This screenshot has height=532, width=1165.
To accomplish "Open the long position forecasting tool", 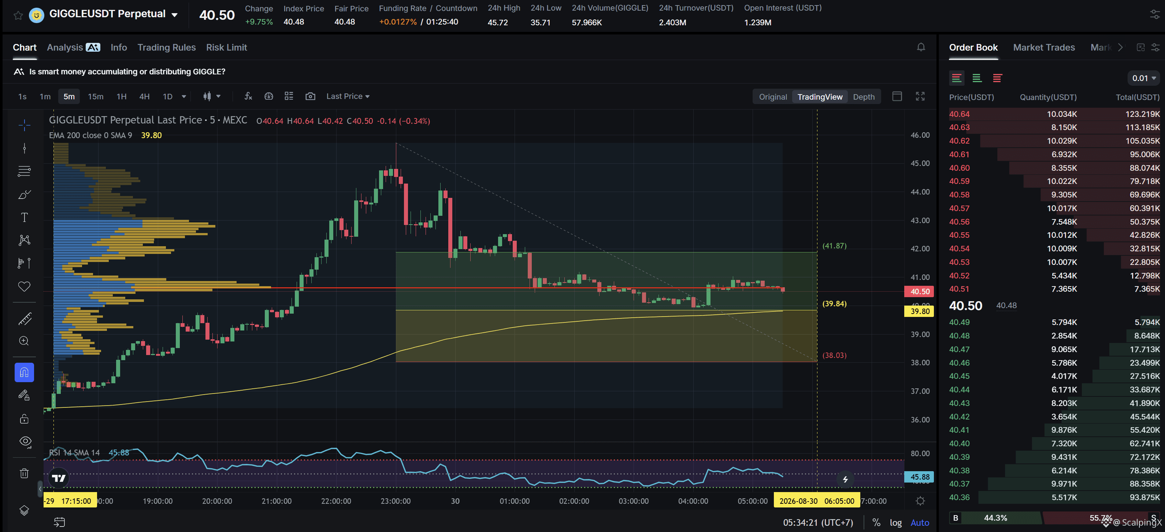I will point(25,263).
